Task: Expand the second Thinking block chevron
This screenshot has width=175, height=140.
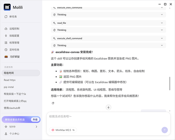Action: point(162,30)
